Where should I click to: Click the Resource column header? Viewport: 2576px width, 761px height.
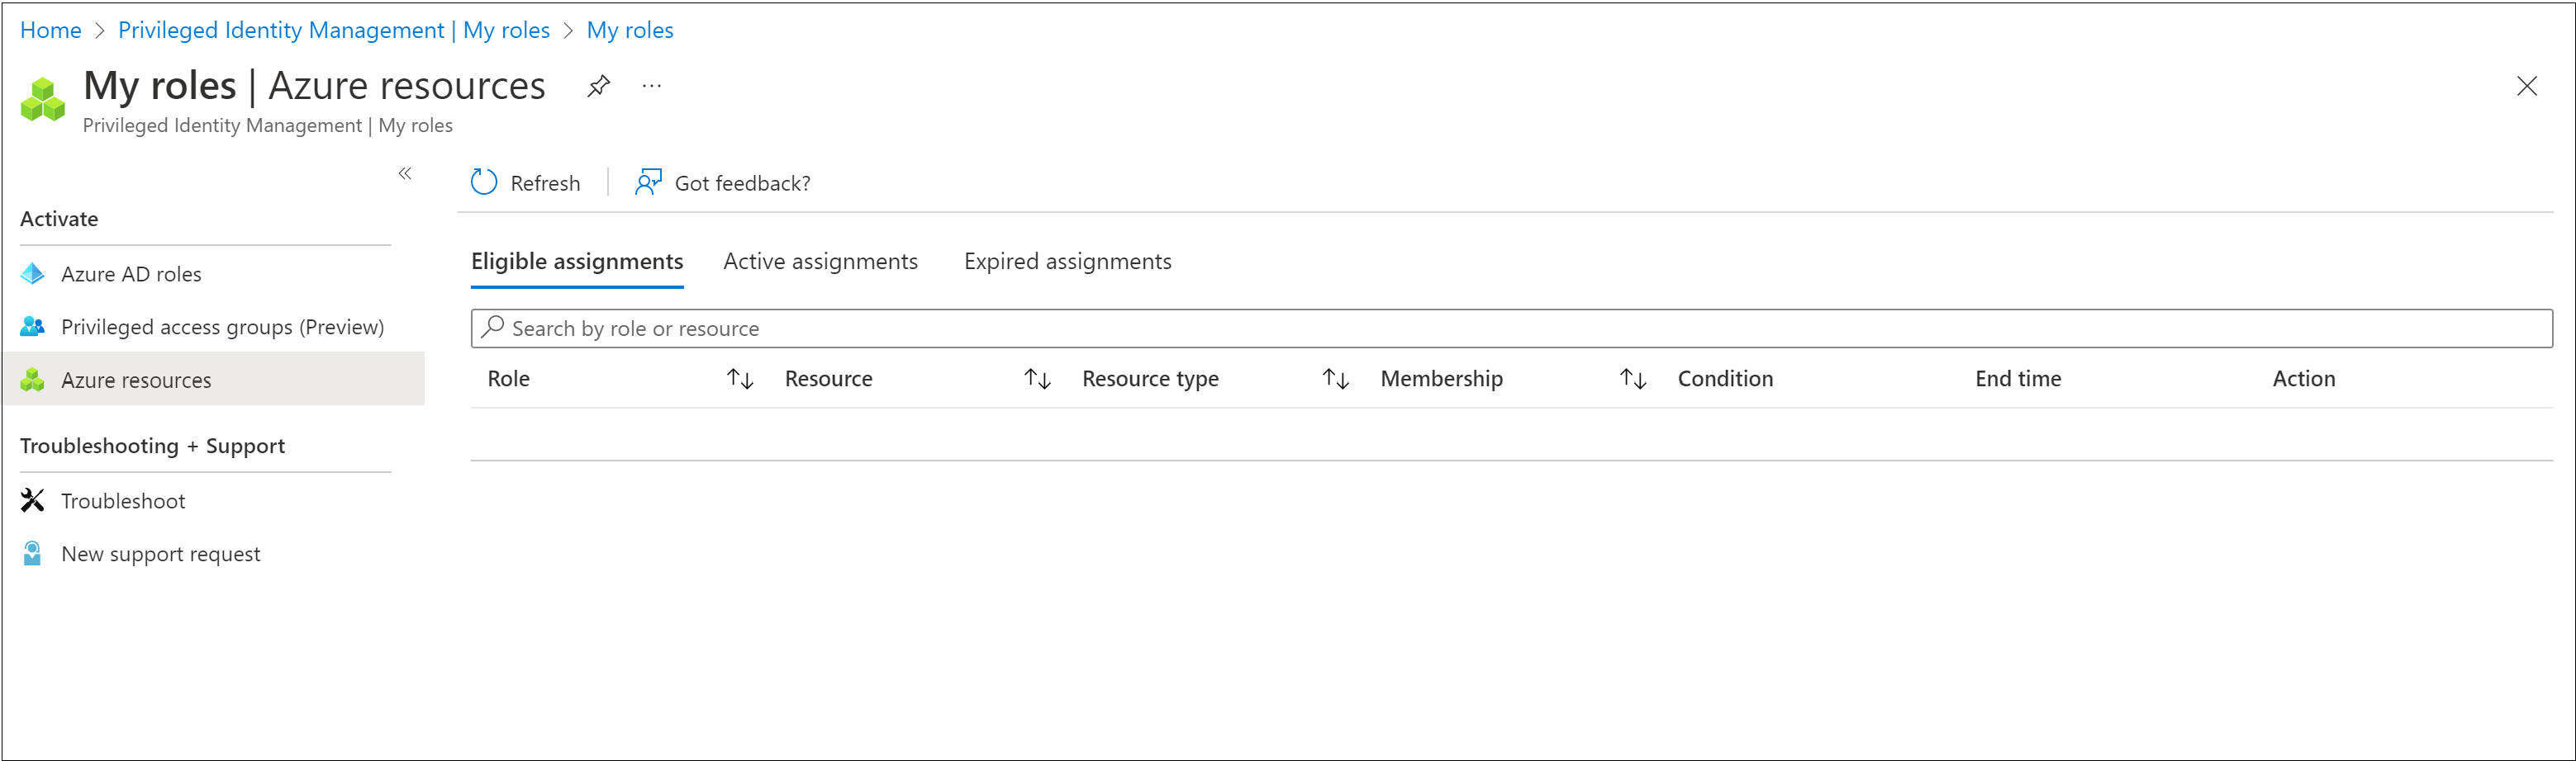(x=828, y=380)
